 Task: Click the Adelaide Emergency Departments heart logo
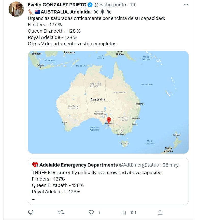(35, 165)
